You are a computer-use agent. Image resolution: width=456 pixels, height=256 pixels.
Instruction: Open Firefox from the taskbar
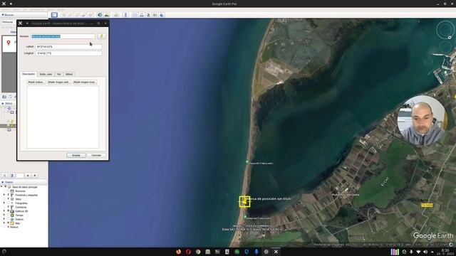click(x=179, y=252)
